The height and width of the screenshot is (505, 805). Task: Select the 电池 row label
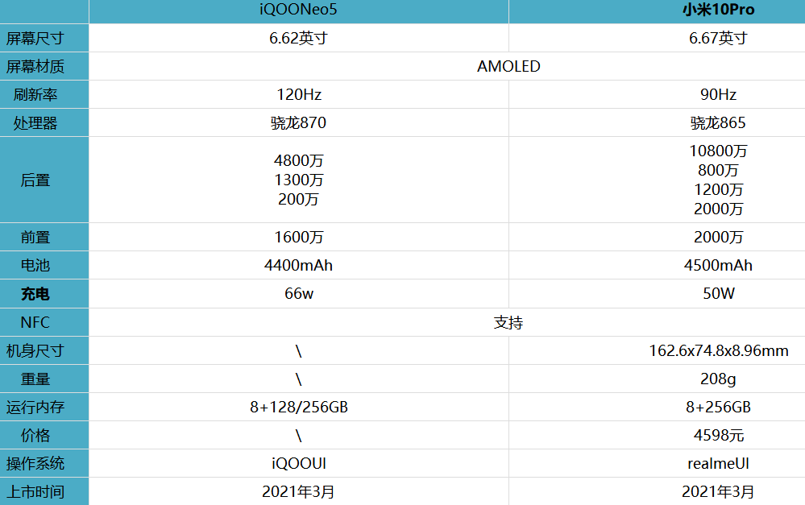point(35,265)
